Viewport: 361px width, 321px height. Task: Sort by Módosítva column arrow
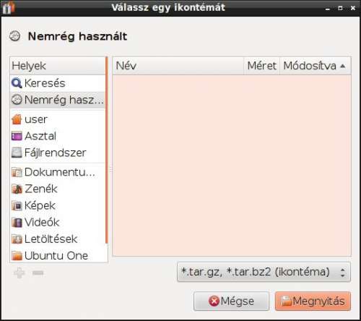tap(343, 66)
